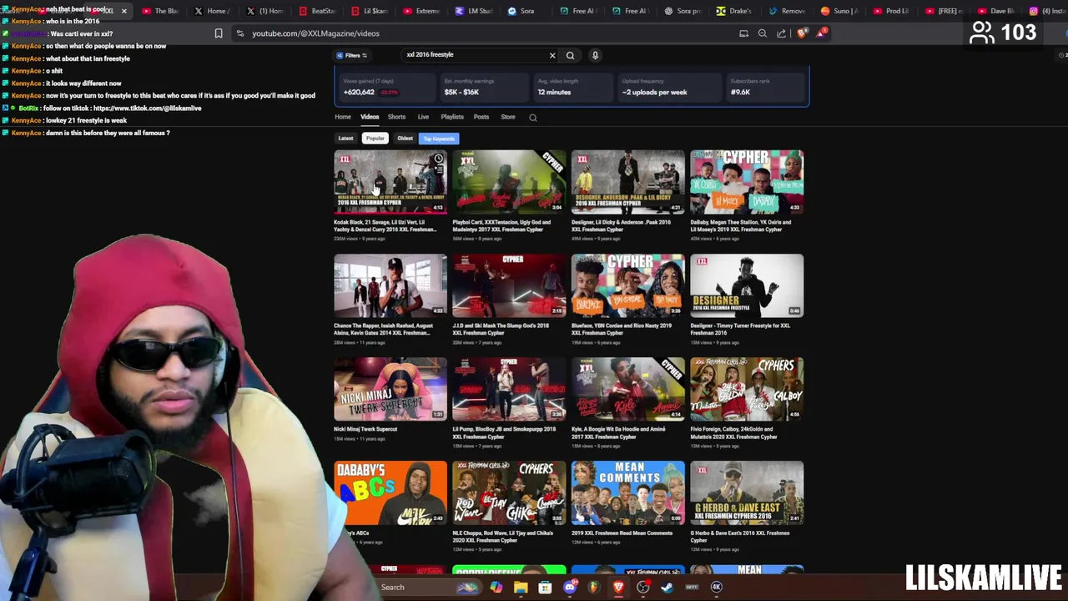
Task: Switch to the Drake's browser tab
Action: tap(734, 11)
